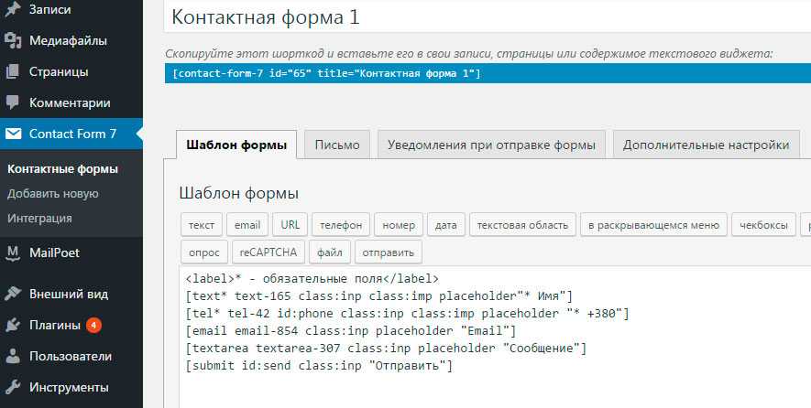The image size is (811, 408).
Task: Click the телефон tag button
Action: point(341,225)
